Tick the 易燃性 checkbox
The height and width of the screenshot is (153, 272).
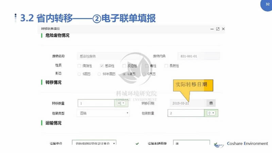(x=166, y=66)
